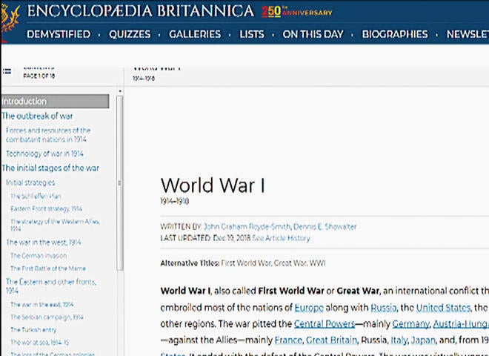Open The German invasion entry
The image size is (489, 356).
(x=39, y=256)
